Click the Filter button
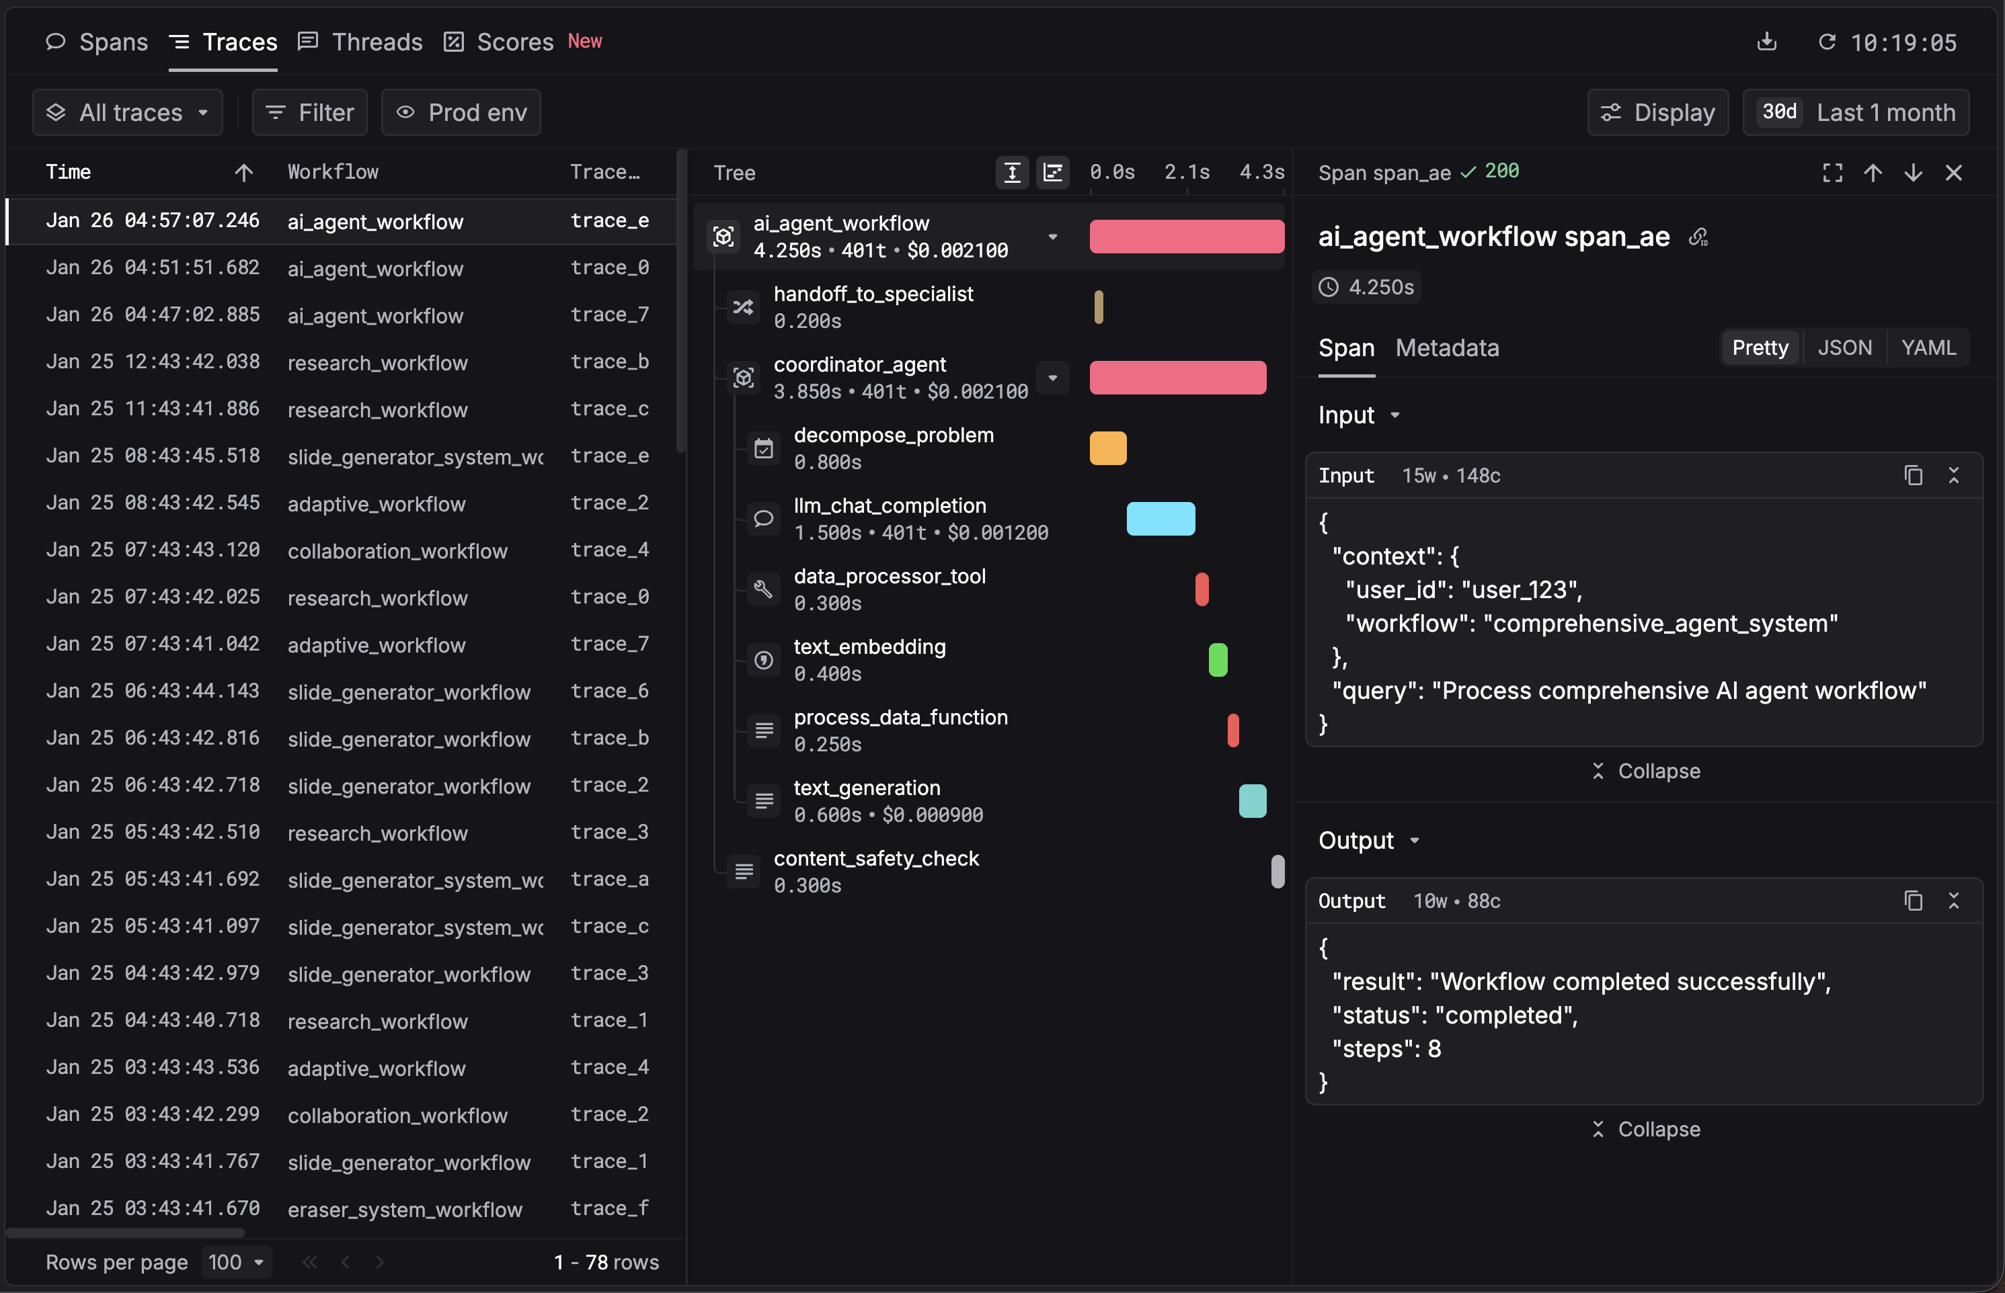The width and height of the screenshot is (2005, 1293). pyautogui.click(x=310, y=112)
